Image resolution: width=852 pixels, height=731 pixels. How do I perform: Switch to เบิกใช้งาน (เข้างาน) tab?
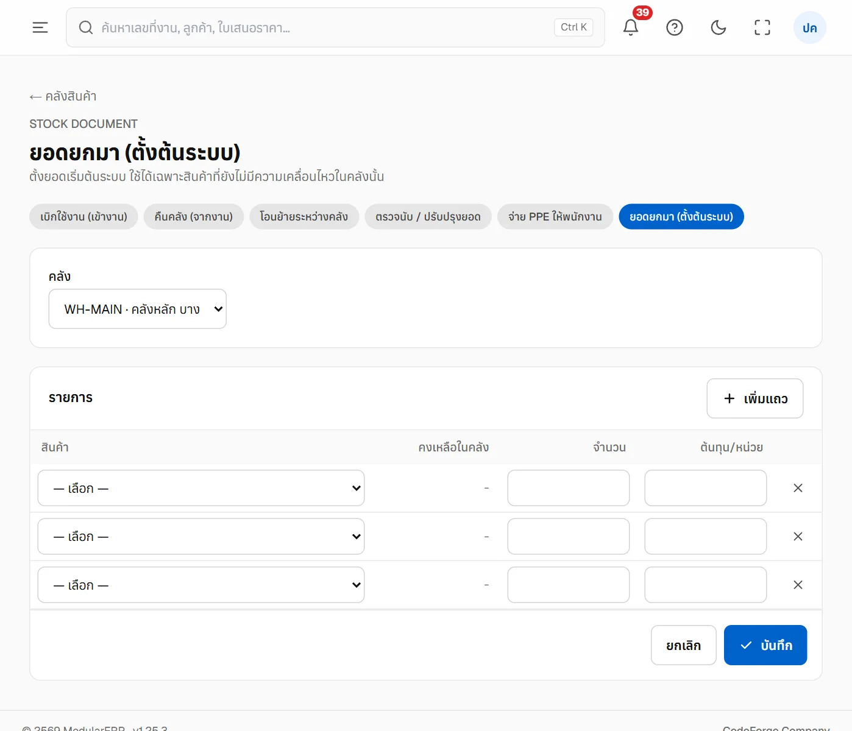click(x=83, y=217)
